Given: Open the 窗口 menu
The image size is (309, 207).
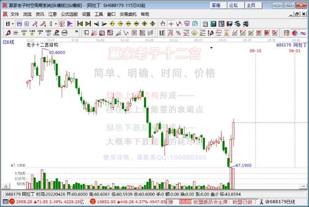Looking at the screenshot, I should click(111, 14).
